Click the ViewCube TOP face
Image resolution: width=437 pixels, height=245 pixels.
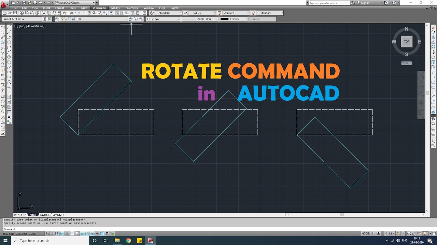[407, 42]
